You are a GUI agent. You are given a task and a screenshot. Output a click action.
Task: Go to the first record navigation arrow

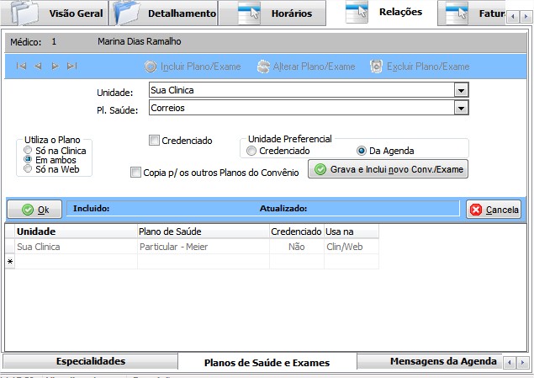pos(21,67)
